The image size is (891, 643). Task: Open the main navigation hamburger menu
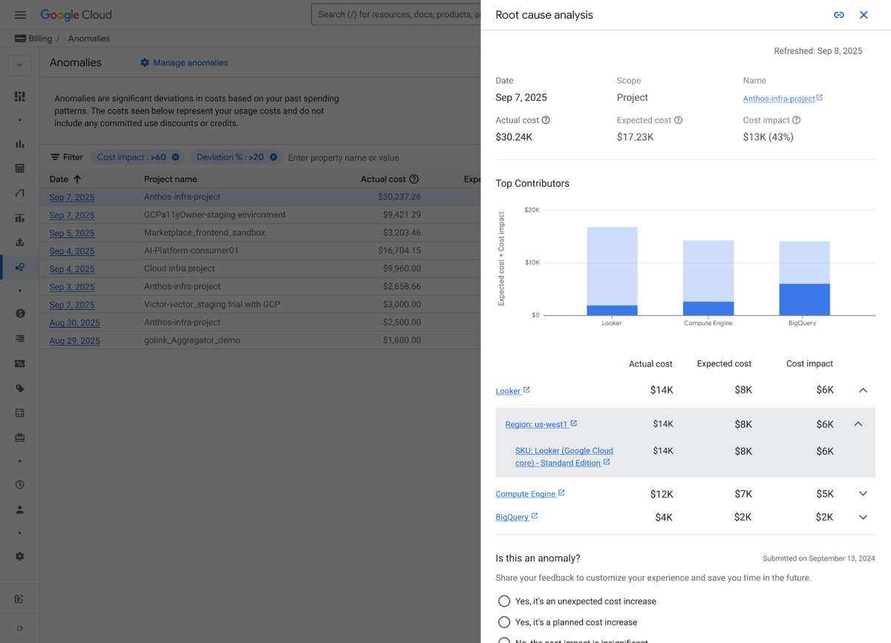pyautogui.click(x=20, y=15)
